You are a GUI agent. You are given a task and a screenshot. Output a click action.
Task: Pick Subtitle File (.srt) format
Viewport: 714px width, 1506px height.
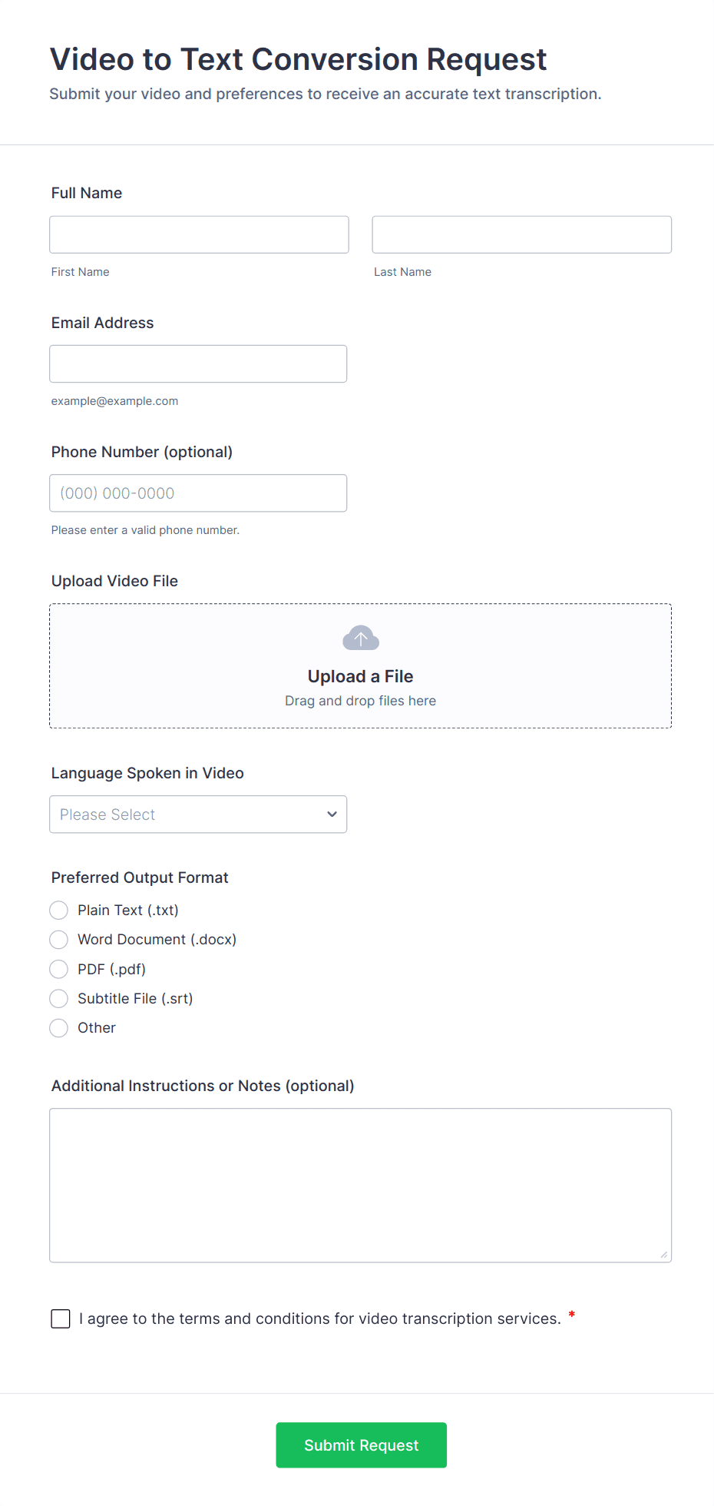click(x=59, y=999)
